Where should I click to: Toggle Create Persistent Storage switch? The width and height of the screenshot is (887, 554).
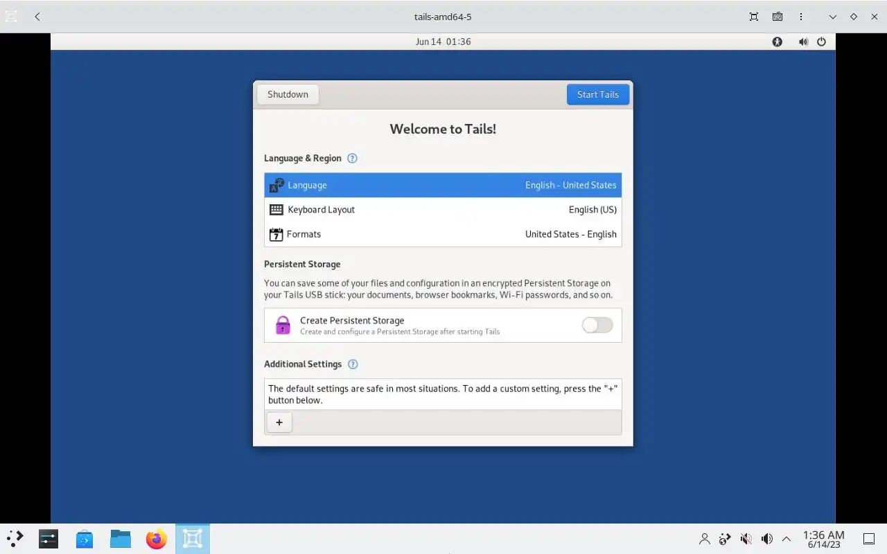[597, 325]
